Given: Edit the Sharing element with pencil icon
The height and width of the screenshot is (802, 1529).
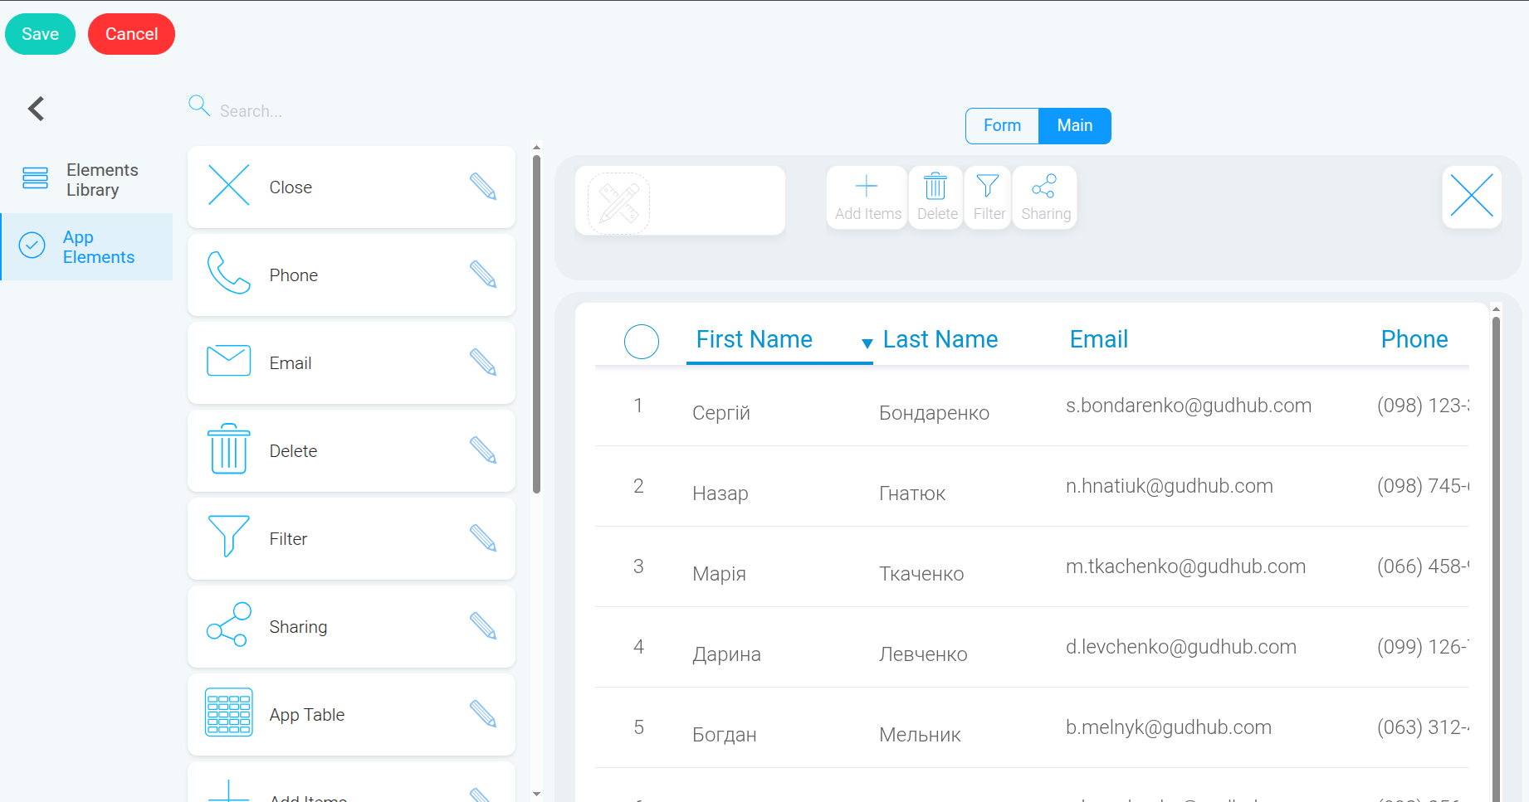Looking at the screenshot, I should pos(483,626).
